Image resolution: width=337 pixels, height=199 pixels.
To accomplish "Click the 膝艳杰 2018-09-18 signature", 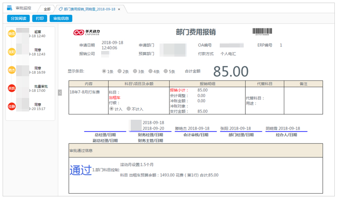I will point(192,128).
